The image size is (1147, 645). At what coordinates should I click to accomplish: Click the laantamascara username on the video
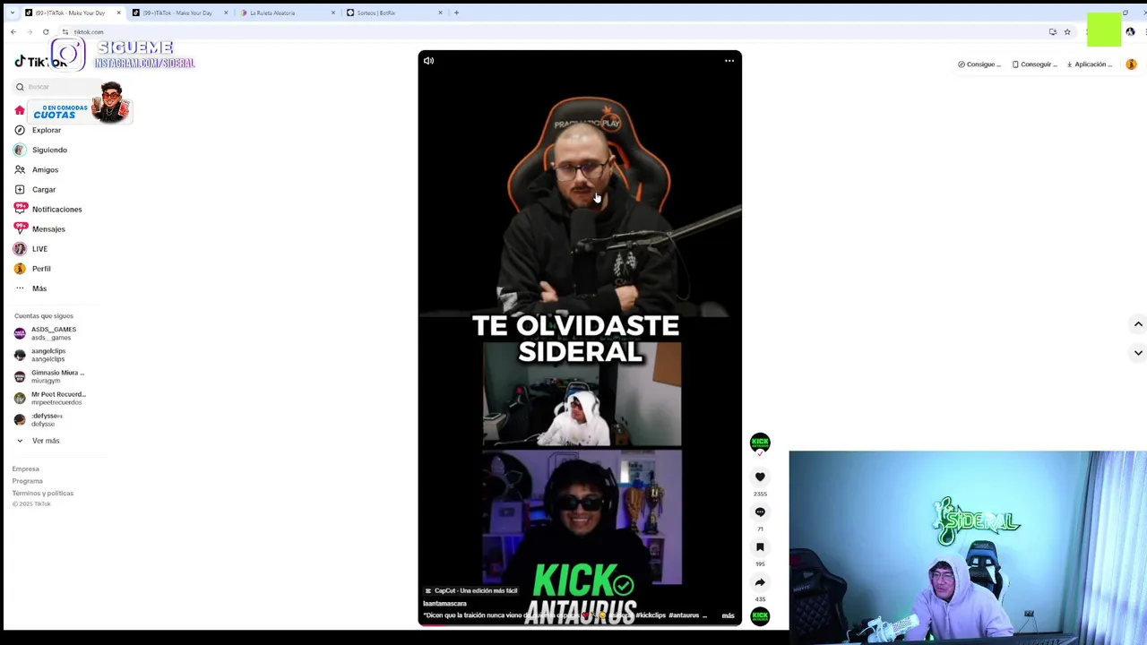[x=444, y=604]
